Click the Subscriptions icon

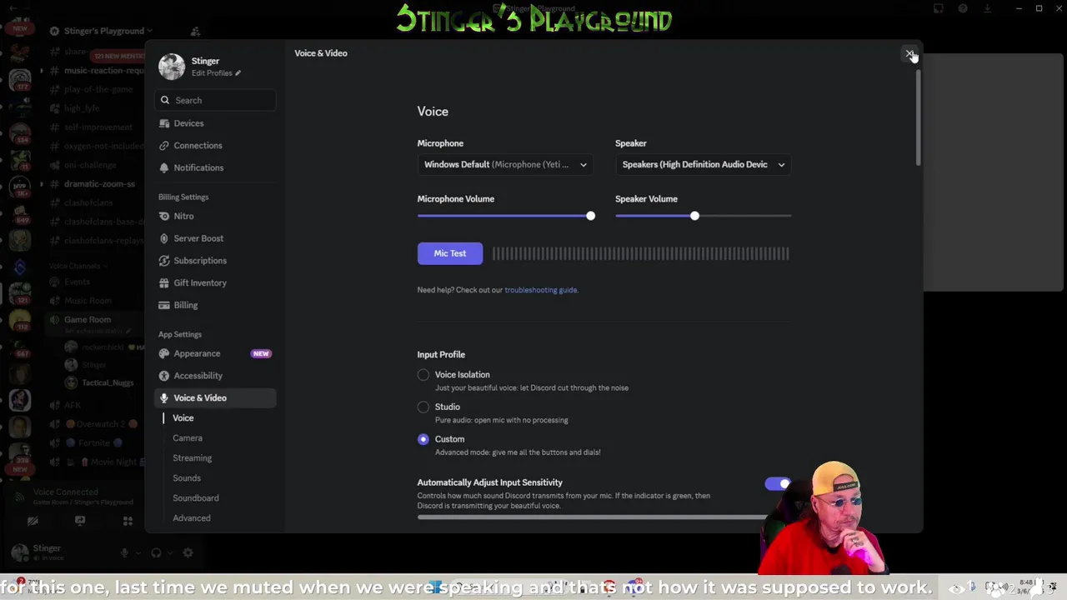[x=164, y=261]
